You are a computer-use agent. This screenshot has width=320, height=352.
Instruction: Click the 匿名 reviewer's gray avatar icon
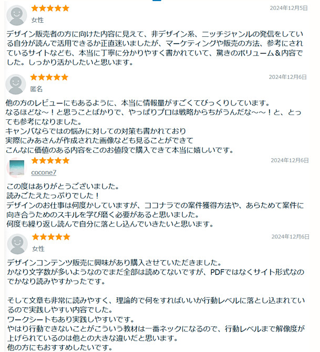[16, 85]
